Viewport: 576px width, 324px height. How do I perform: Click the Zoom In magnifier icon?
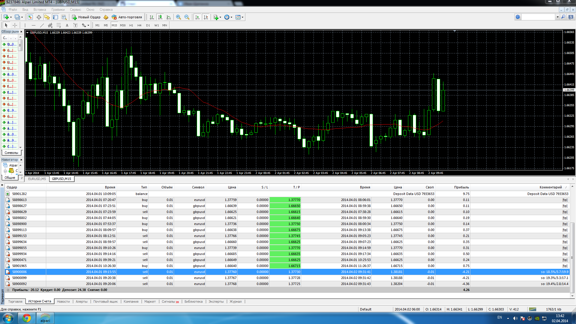(178, 17)
